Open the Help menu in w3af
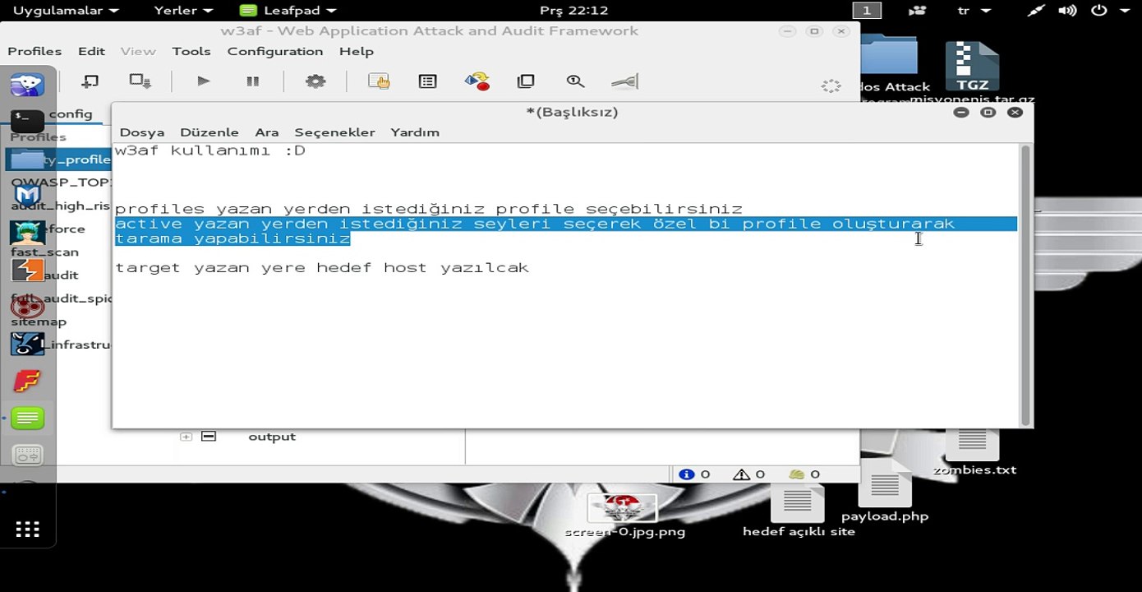Image resolution: width=1142 pixels, height=592 pixels. click(x=357, y=51)
